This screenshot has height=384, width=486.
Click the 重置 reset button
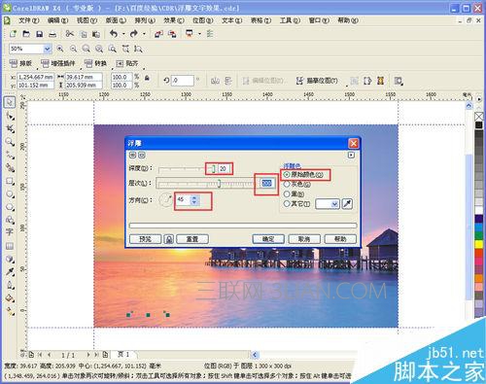[x=192, y=239]
